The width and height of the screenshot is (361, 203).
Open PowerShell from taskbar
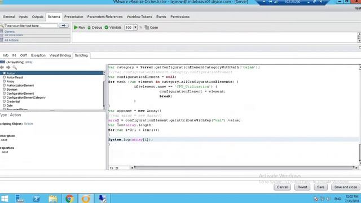coord(36,198)
